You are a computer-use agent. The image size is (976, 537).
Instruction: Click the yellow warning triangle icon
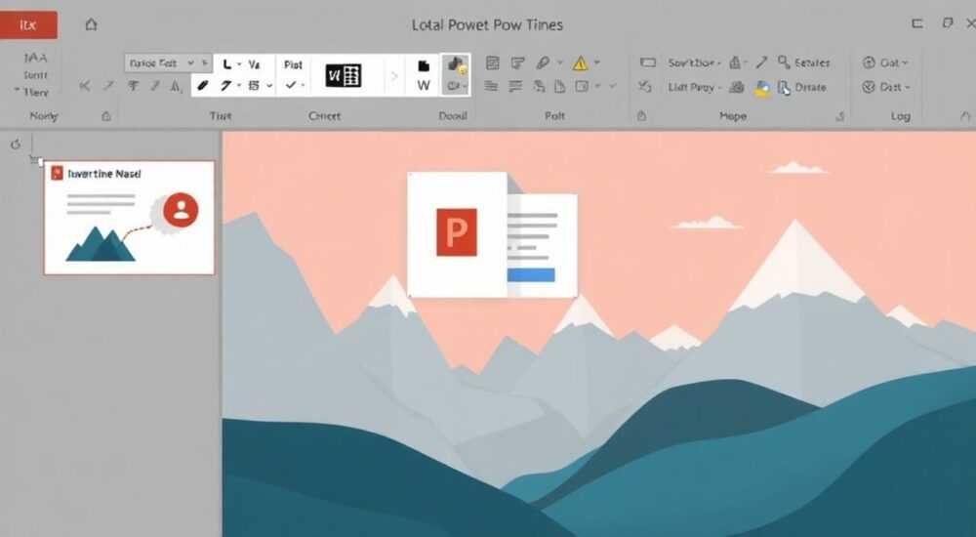tap(580, 62)
